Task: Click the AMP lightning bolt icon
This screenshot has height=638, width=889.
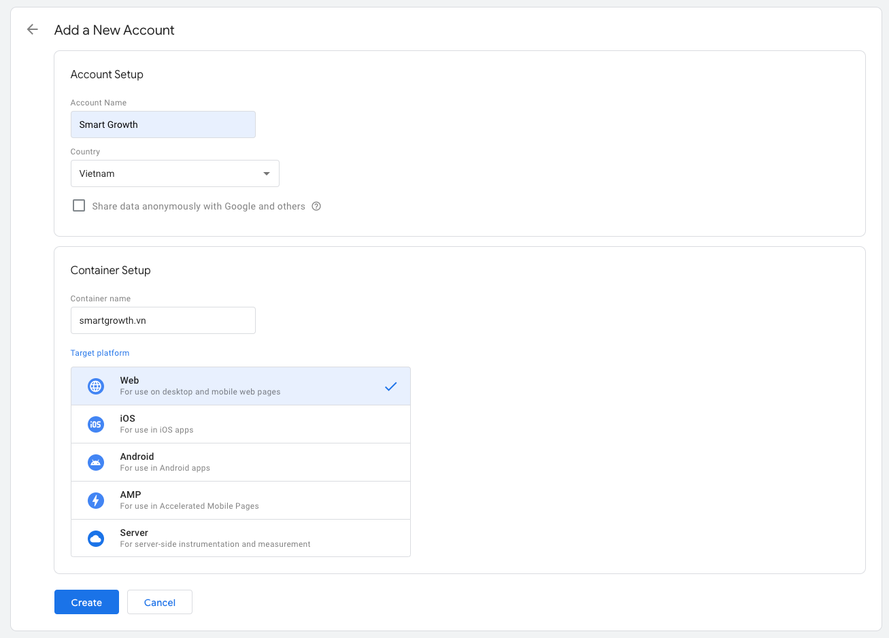Action: pyautogui.click(x=96, y=501)
